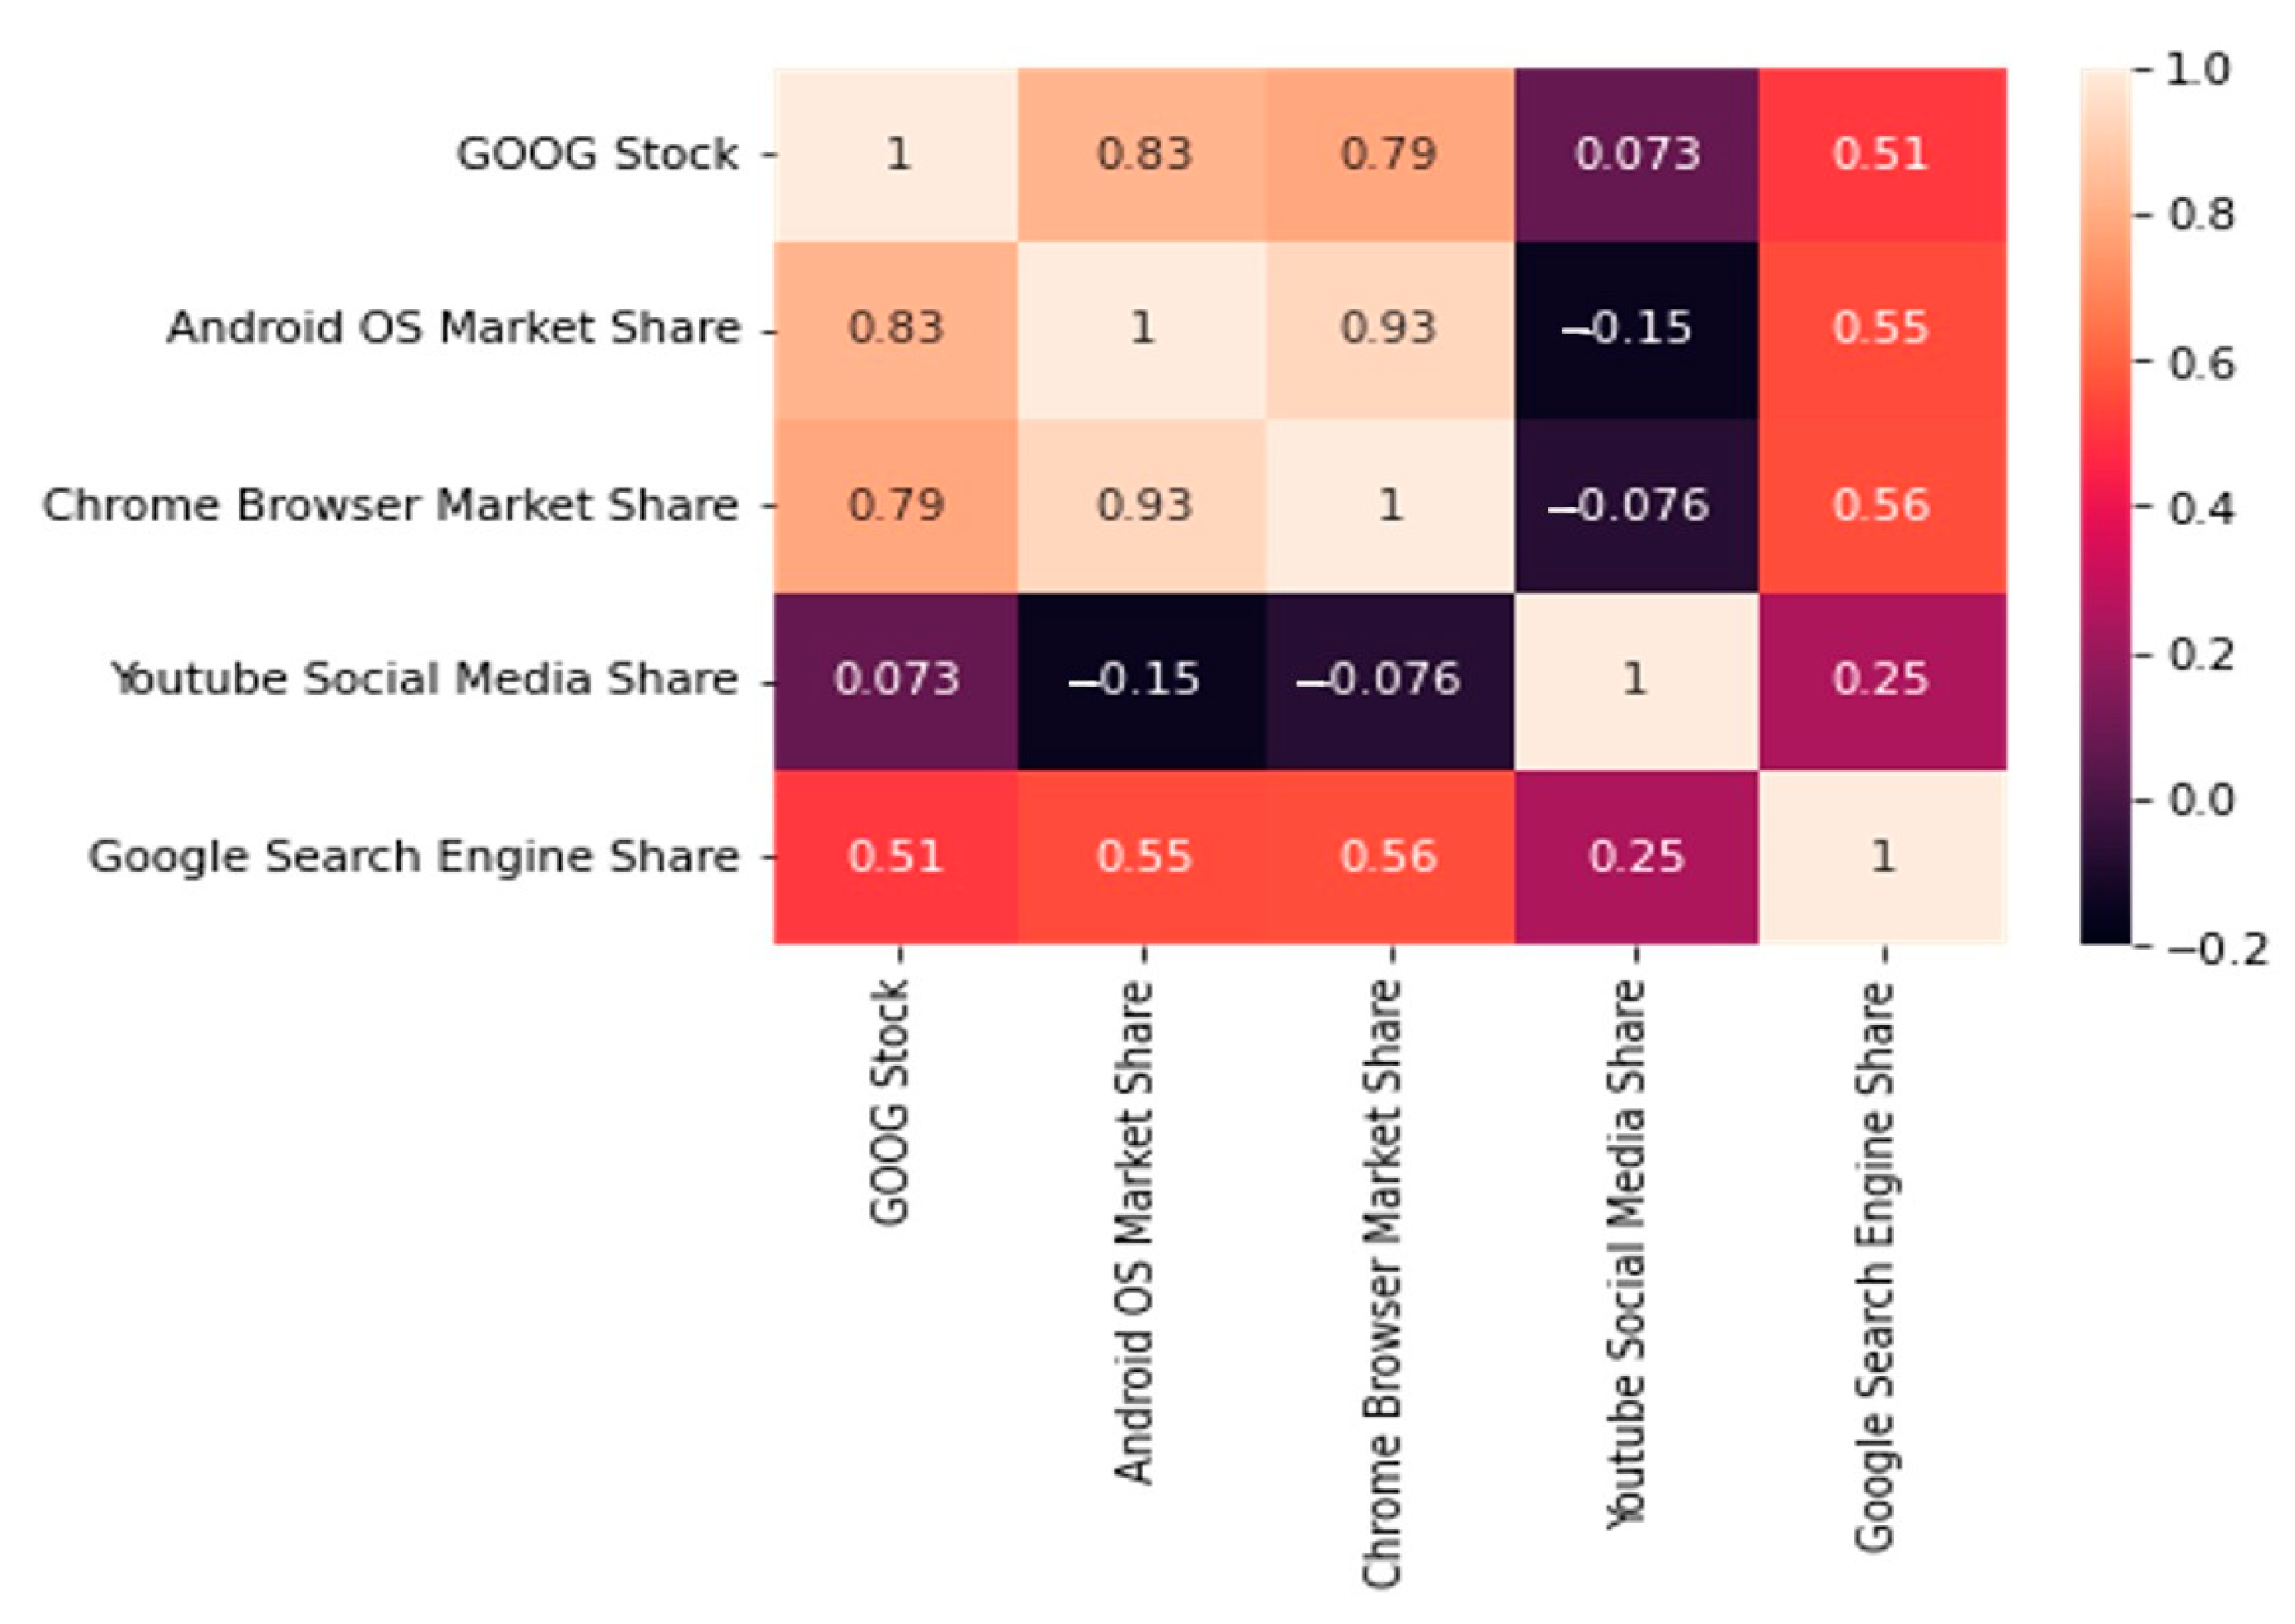Click the Android OS Market Share row label

pos(453,329)
